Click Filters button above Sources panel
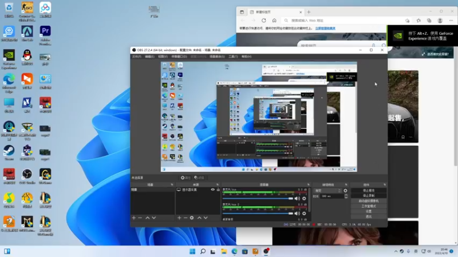The height and width of the screenshot is (257, 458). (199, 178)
